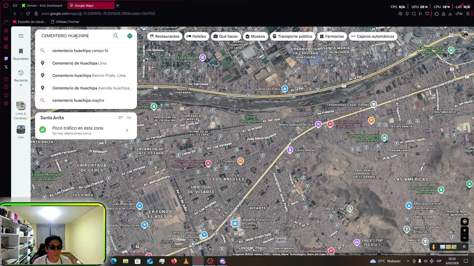
Task: Select suggestion cementerio huachipa campo fe
Action: (x=86, y=51)
